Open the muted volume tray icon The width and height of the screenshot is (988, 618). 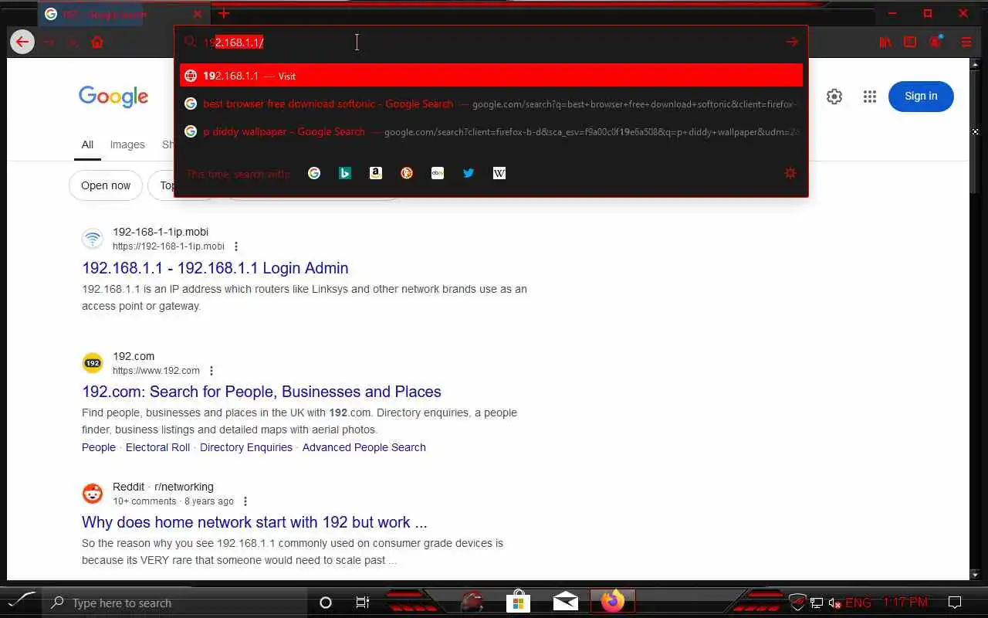click(x=835, y=603)
